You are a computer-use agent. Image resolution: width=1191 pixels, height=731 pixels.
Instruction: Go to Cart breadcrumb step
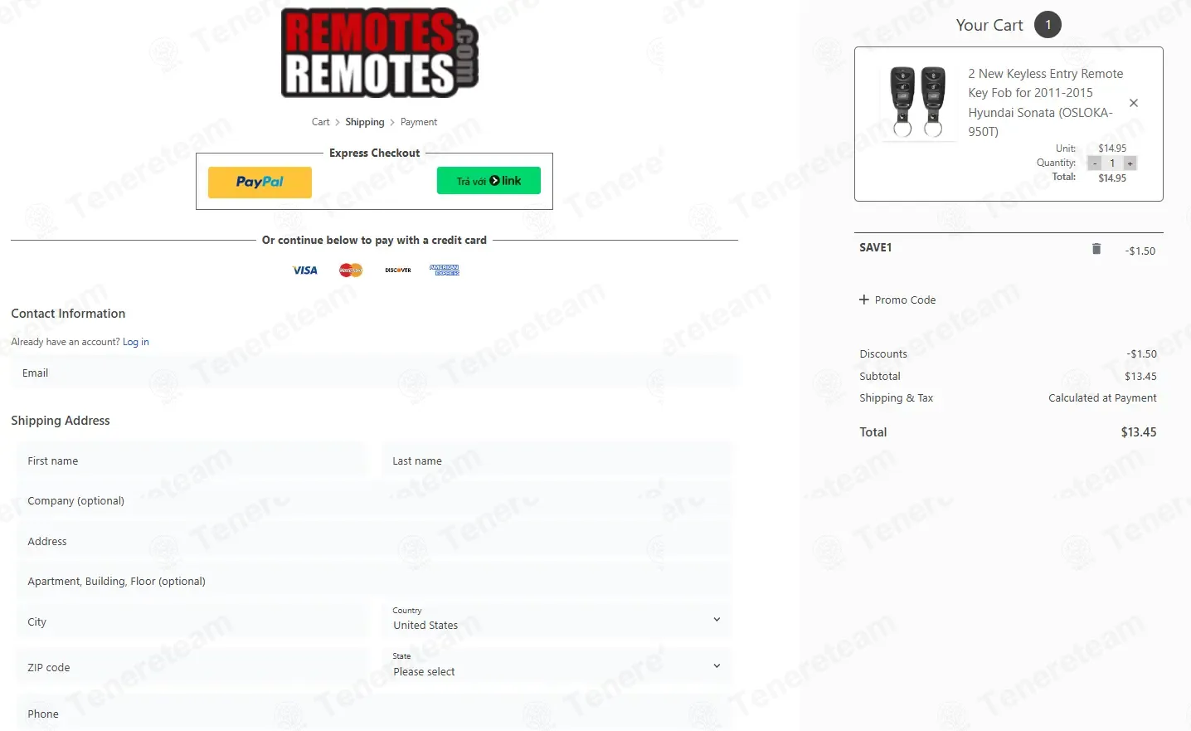(x=320, y=122)
